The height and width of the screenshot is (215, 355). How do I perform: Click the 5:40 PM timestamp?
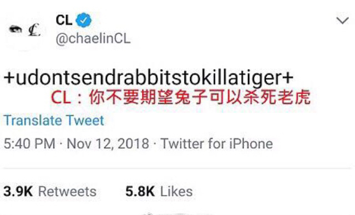coord(29,144)
